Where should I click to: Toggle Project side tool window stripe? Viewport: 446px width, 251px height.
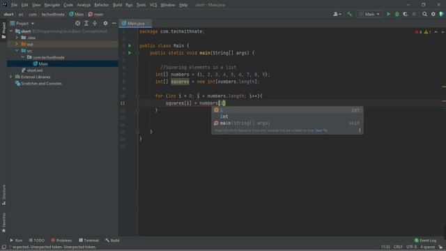pos(3,31)
